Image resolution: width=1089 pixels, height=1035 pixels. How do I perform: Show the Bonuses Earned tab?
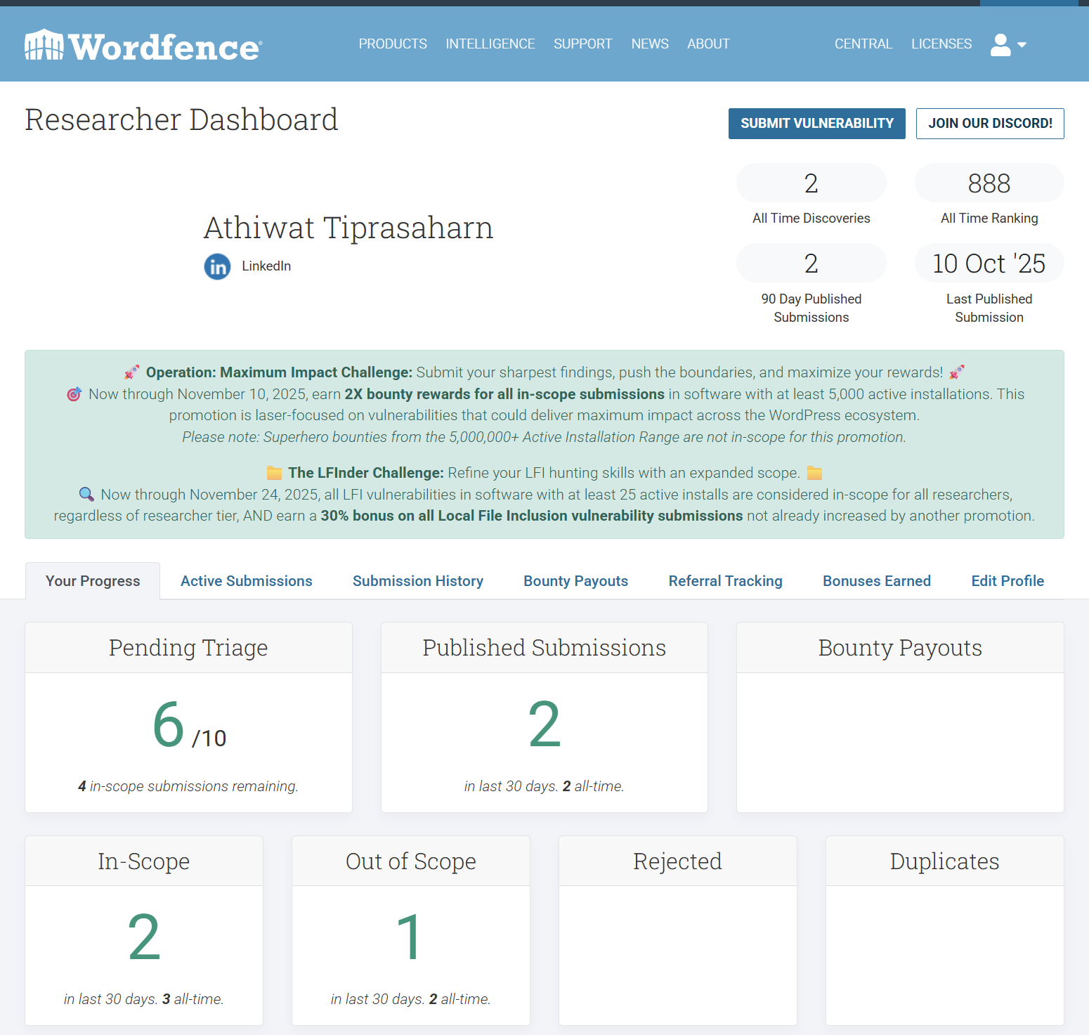(x=876, y=581)
